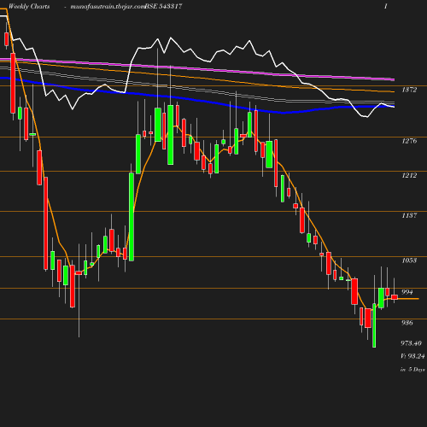Click the 1276 price level label
This screenshot has height=427, width=427.
[x=409, y=141]
